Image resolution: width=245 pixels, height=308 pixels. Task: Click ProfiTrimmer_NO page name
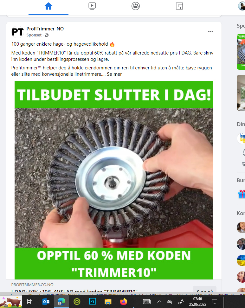point(45,29)
